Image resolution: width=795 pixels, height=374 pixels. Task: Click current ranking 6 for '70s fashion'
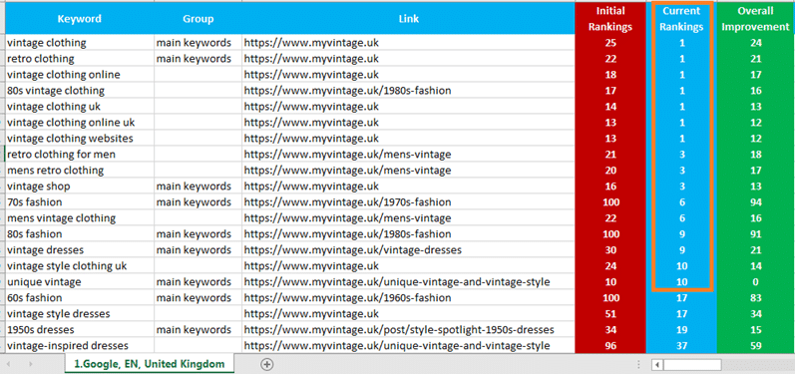pos(681,201)
